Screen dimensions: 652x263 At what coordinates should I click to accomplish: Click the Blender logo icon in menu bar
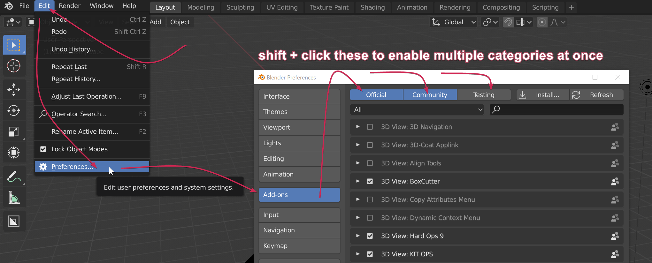pos(9,6)
